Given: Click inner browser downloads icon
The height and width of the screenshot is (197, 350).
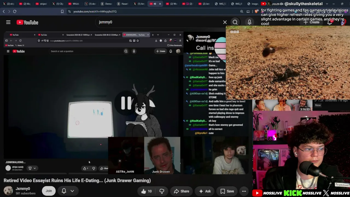Looking at the screenshot, I should pyautogui.click(x=156, y=40).
